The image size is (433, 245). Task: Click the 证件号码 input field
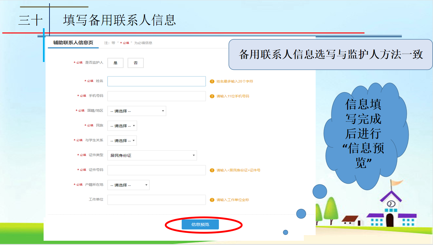157,170
